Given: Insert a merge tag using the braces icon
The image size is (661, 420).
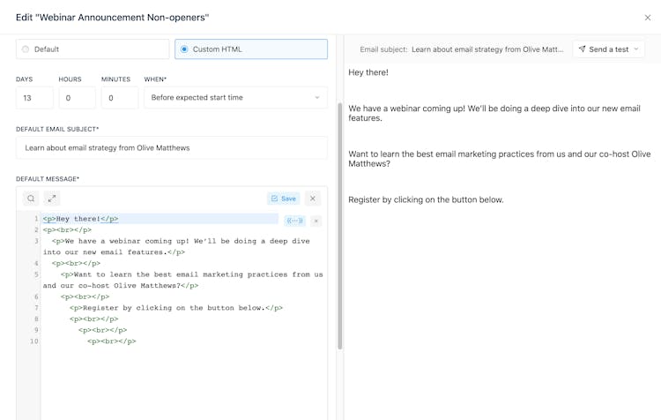Looking at the screenshot, I should coord(295,221).
